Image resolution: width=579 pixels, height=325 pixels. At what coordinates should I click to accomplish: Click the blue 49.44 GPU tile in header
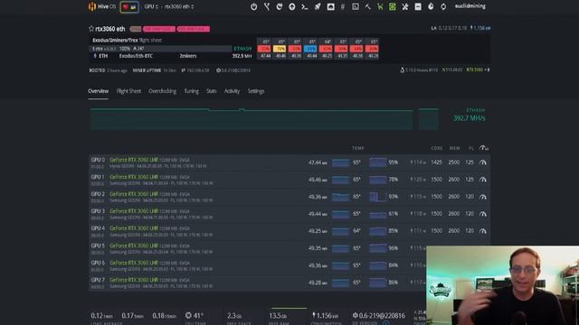click(x=311, y=49)
